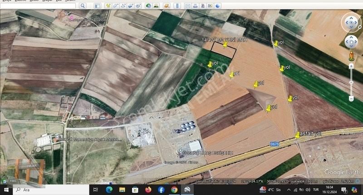Toggle the sidebar panel icon
Image resolution: width=363 pixels, height=195 pixels.
pyautogui.click(x=98, y=6)
